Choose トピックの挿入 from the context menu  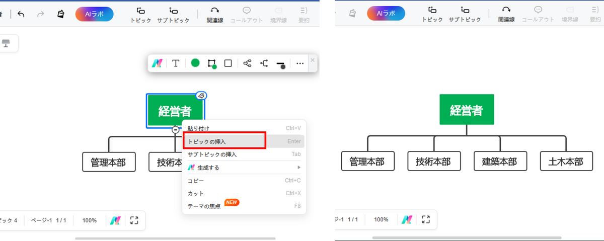(244, 141)
